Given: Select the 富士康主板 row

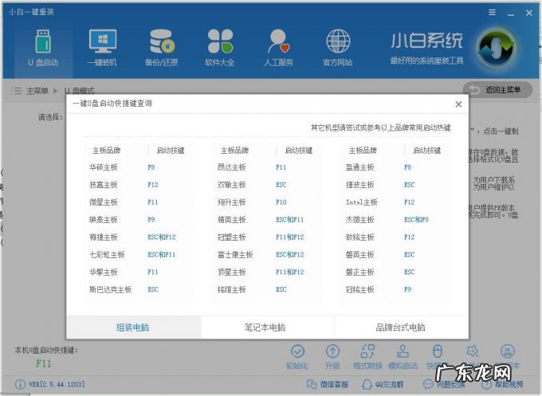Looking at the screenshot, I should [x=267, y=255].
